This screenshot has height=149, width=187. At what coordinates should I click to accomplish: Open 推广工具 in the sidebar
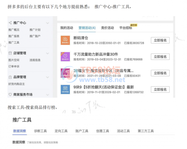[x=14, y=42]
